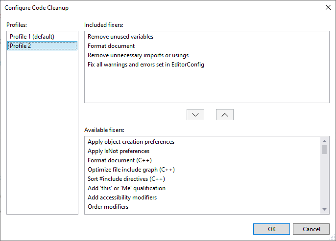This screenshot has width=336, height=241.
Task: Select Format document in included fixers
Action: pyautogui.click(x=111, y=46)
